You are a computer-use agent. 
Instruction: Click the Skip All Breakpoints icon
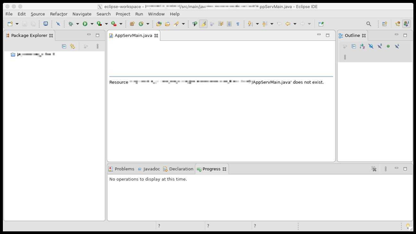click(x=58, y=24)
